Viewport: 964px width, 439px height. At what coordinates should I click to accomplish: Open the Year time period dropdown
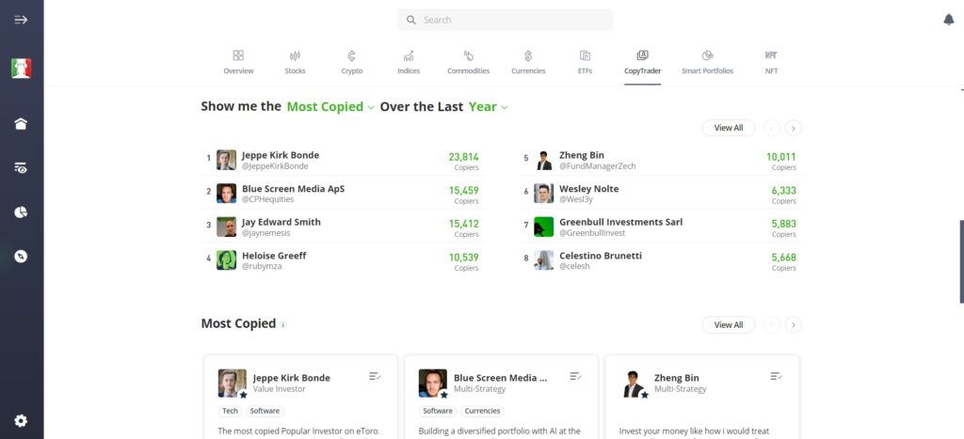(x=489, y=107)
